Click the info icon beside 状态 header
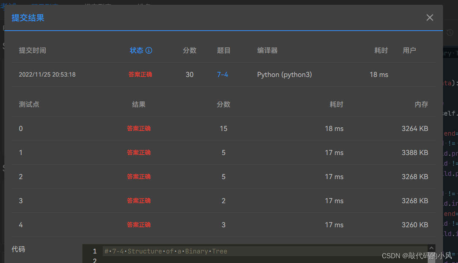Viewport: 458px width, 263px height. pos(149,50)
